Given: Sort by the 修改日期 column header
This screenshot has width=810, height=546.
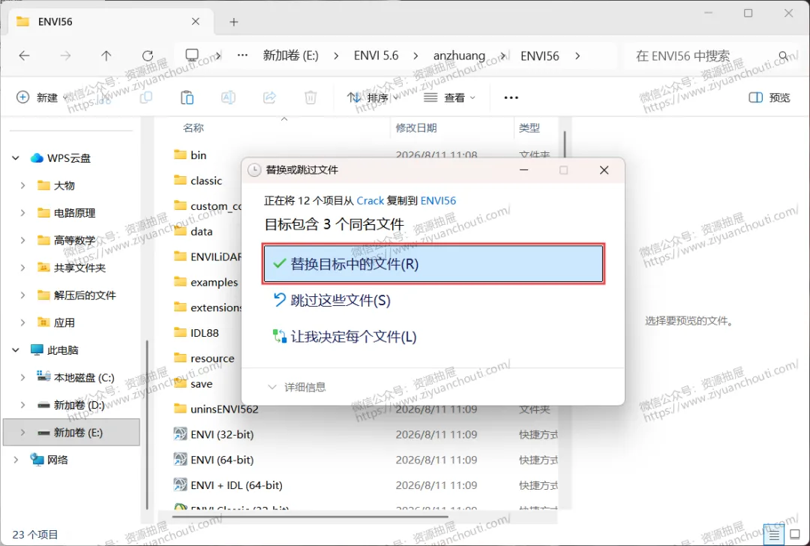Looking at the screenshot, I should pos(415,128).
